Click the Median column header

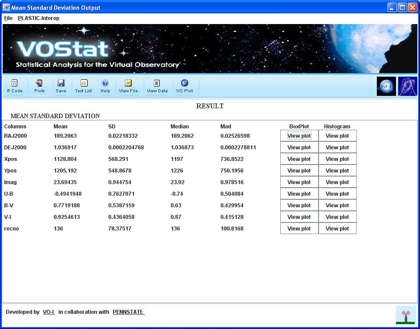(x=180, y=127)
